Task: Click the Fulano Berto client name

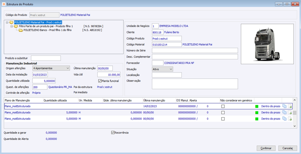Action: (x=172, y=32)
